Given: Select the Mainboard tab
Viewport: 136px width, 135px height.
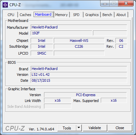Looking at the screenshot, I should click(x=43, y=14).
